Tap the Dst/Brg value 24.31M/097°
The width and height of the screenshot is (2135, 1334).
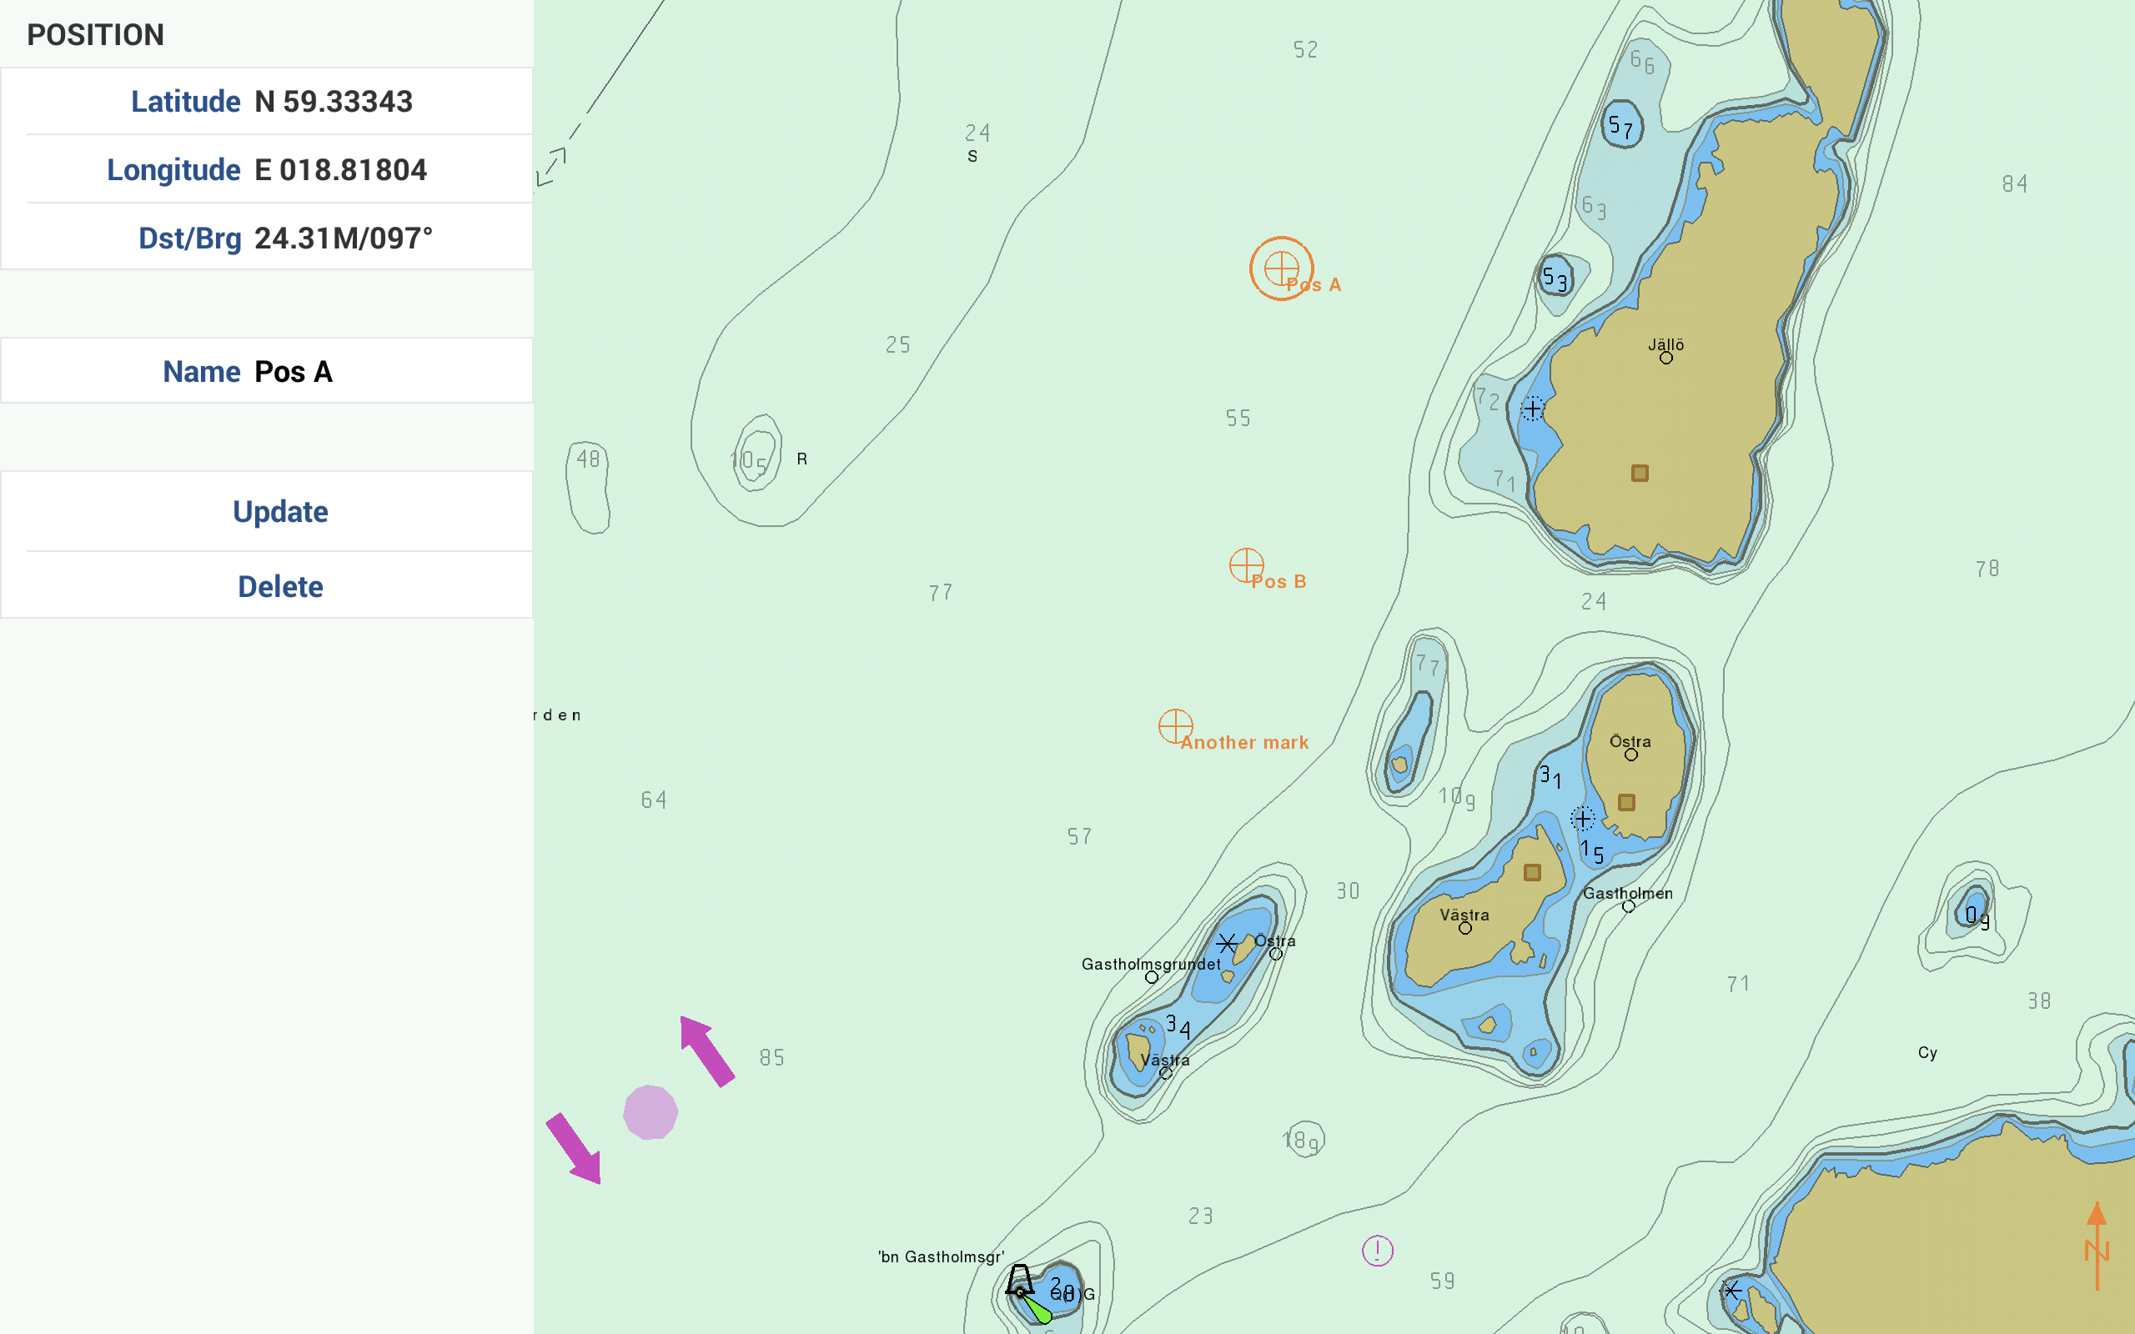[x=344, y=238]
